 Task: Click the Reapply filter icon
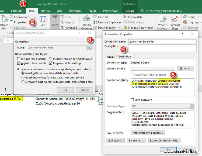(62, 22)
